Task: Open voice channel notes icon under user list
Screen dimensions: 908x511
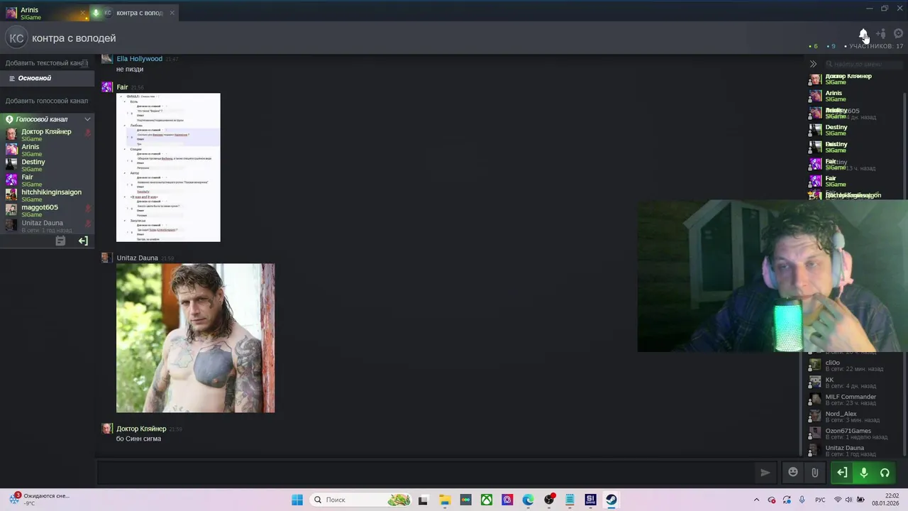Action: click(x=60, y=241)
